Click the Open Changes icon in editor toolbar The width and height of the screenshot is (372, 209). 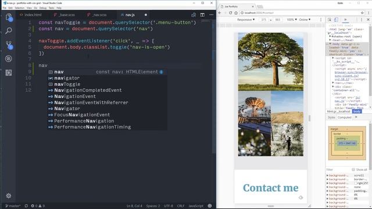coord(194,15)
